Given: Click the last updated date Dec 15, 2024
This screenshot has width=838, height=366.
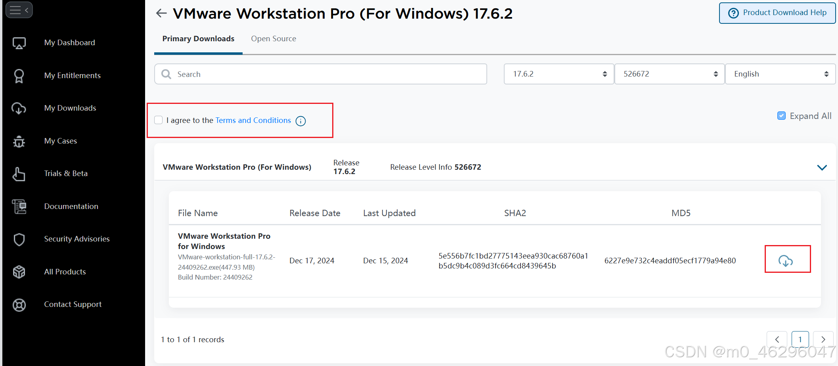Looking at the screenshot, I should [x=386, y=261].
